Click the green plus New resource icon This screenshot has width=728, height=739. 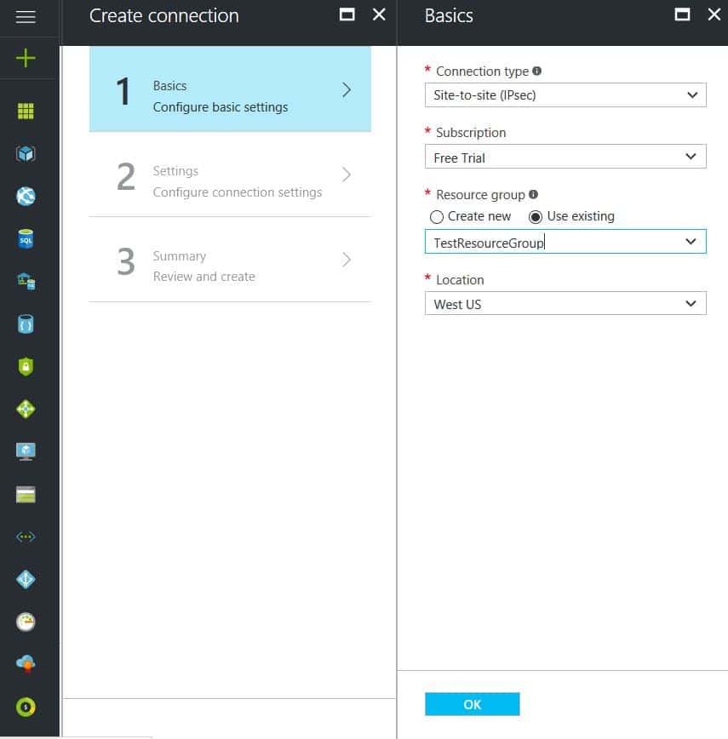click(26, 59)
